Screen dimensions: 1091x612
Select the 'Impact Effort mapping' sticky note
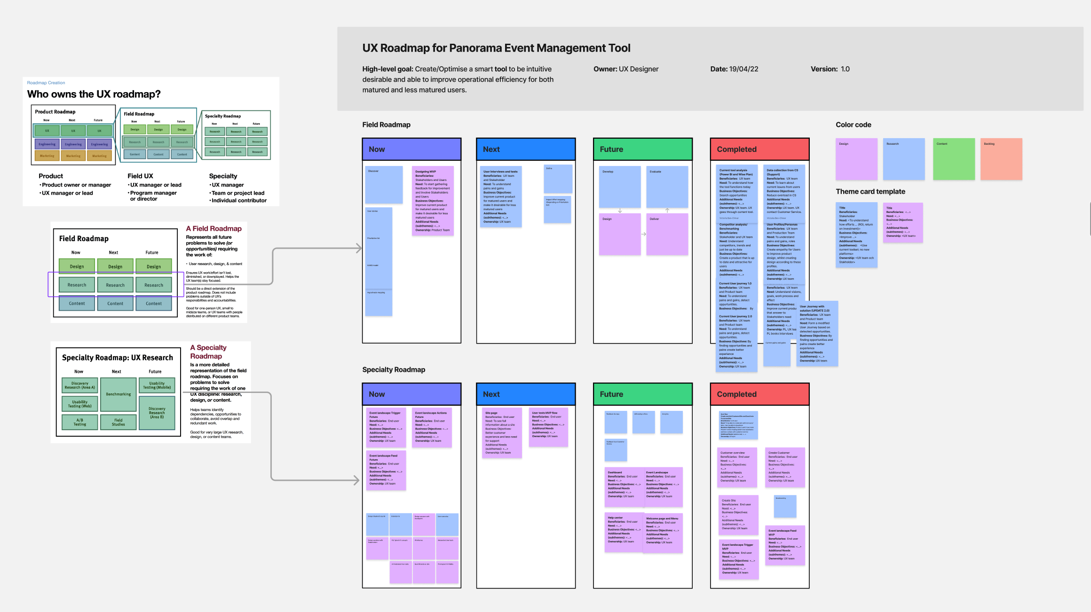pos(558,210)
